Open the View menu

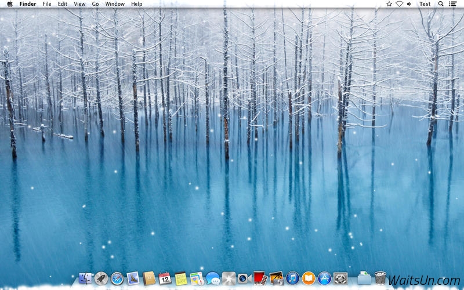click(x=79, y=4)
